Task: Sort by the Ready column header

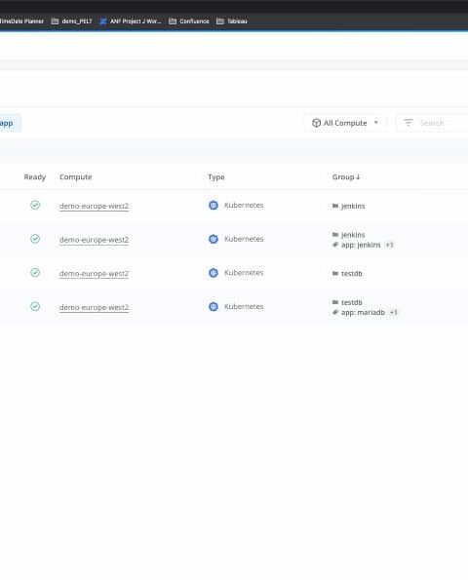Action: [35, 177]
